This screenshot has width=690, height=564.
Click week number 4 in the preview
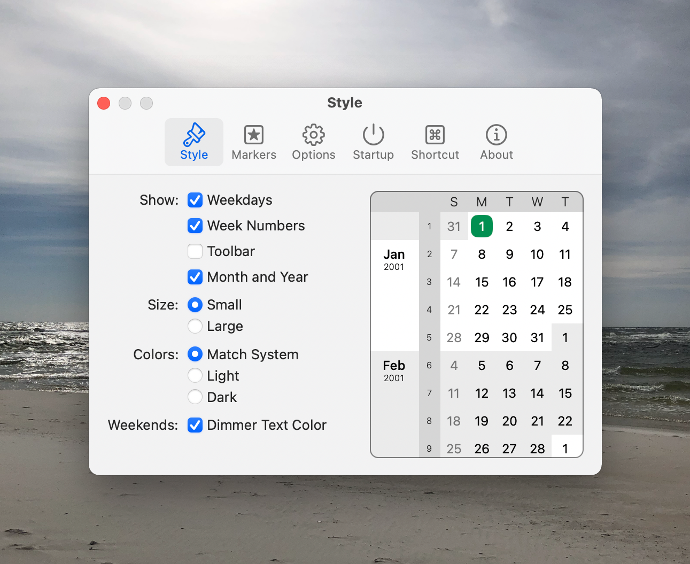pyautogui.click(x=429, y=310)
